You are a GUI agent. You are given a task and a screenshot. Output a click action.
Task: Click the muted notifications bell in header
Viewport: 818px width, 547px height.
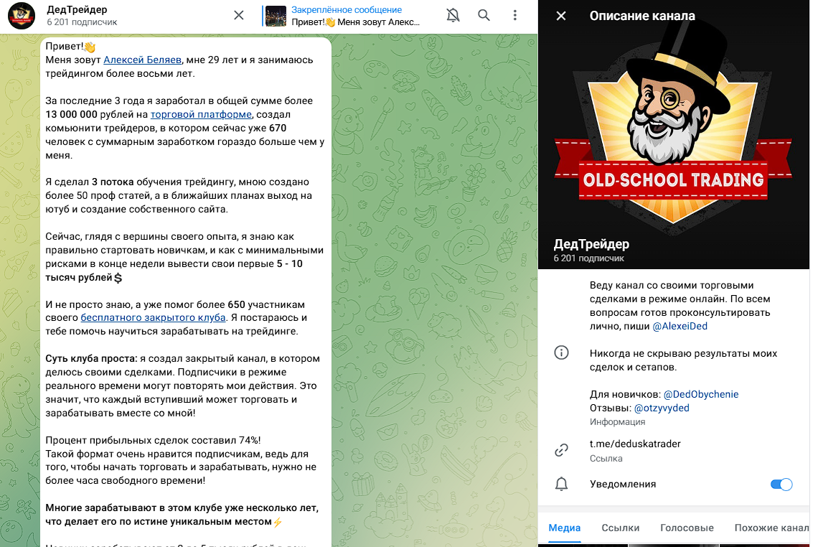(453, 15)
